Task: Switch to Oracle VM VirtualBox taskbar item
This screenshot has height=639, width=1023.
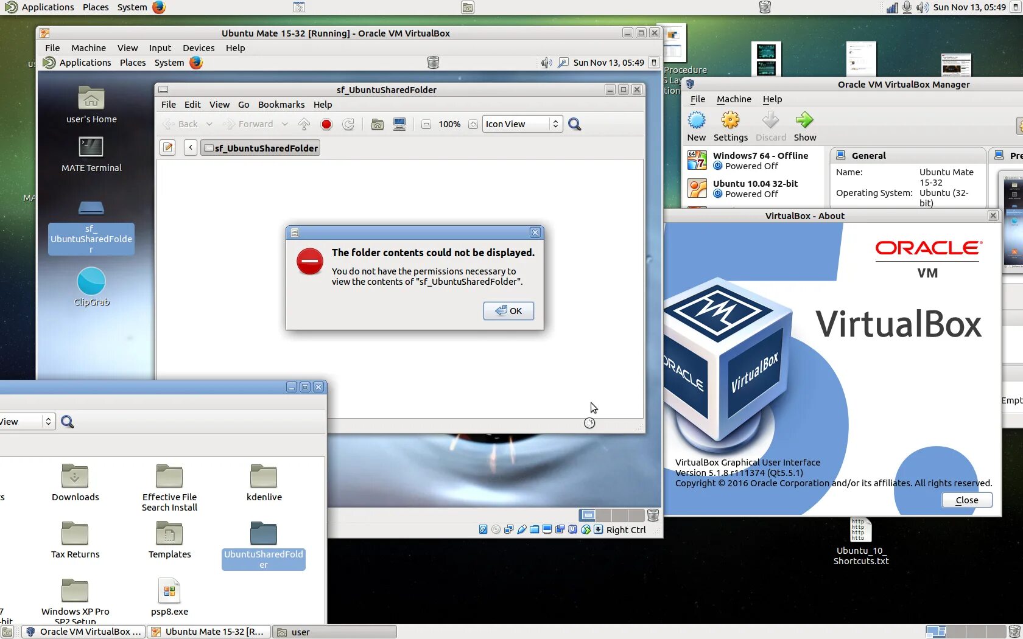Action: 84,632
